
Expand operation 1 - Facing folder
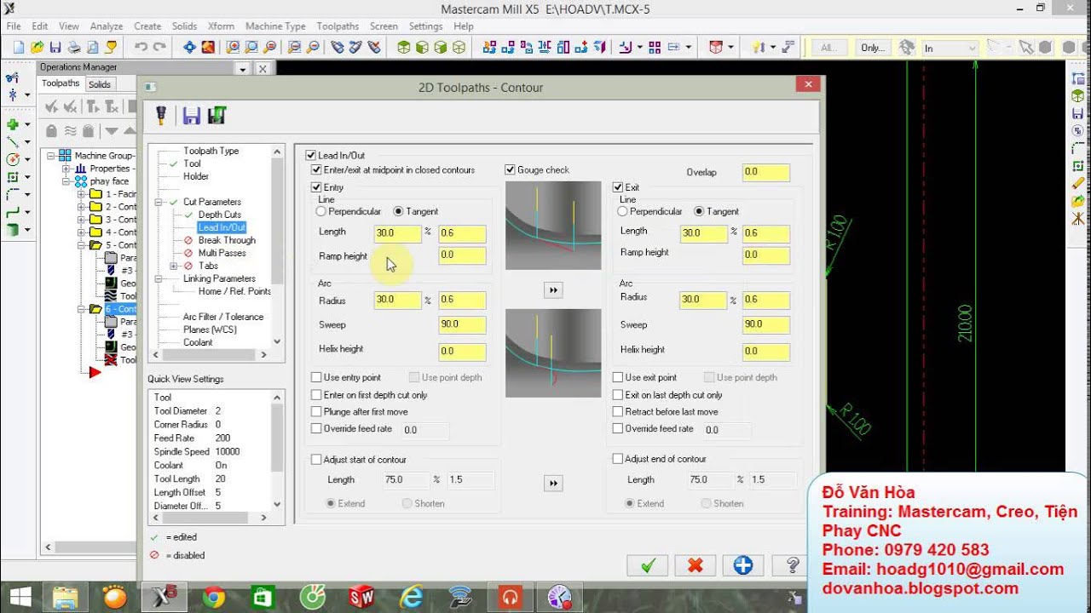coord(80,194)
